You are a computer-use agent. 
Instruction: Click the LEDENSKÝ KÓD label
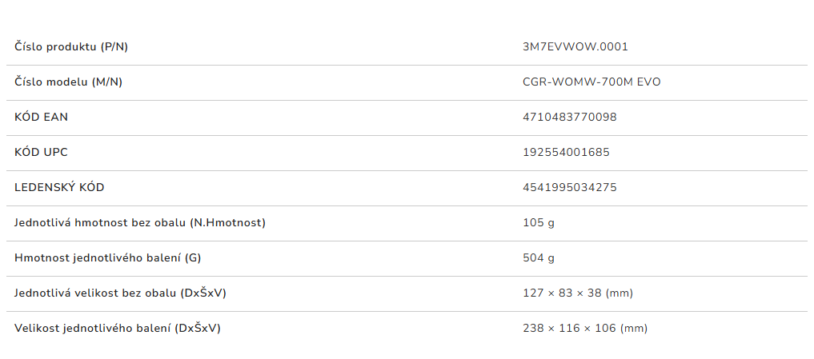click(59, 187)
